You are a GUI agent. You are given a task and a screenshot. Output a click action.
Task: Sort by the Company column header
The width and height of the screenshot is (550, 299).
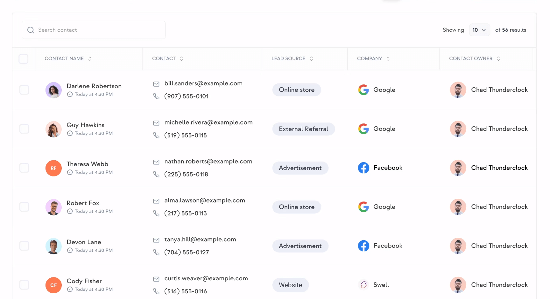click(x=388, y=59)
